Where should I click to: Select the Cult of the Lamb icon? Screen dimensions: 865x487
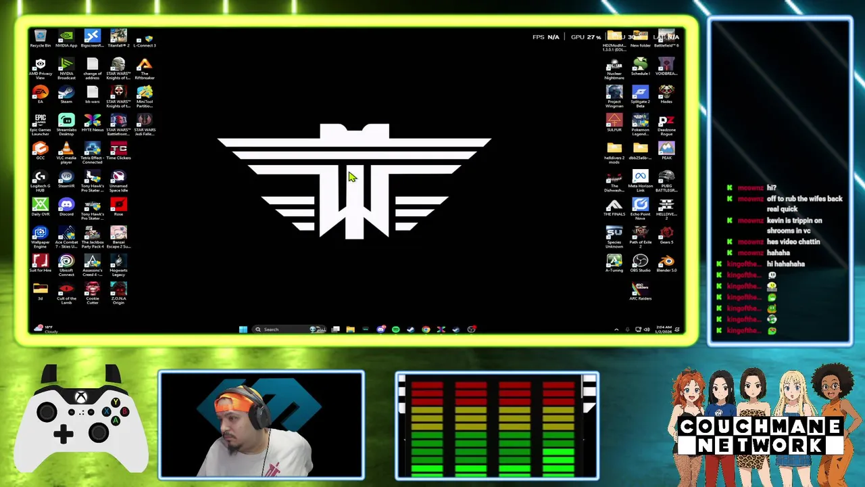pos(66,294)
